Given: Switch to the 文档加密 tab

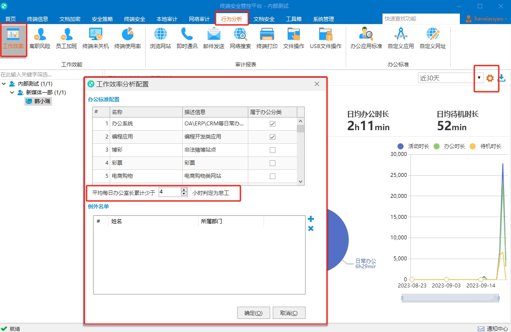Looking at the screenshot, I should [x=70, y=19].
